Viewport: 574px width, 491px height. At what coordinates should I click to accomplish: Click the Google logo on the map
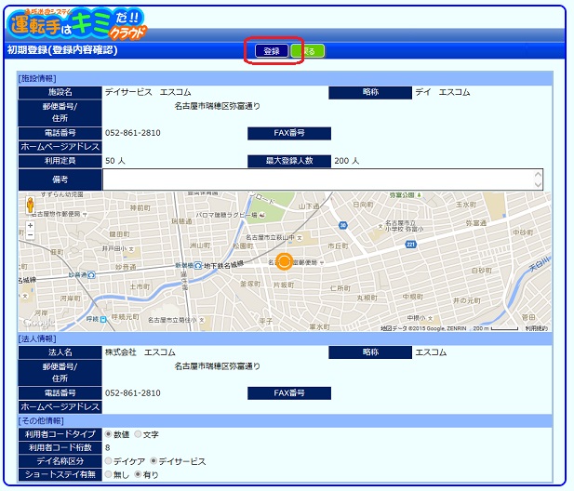[39, 323]
